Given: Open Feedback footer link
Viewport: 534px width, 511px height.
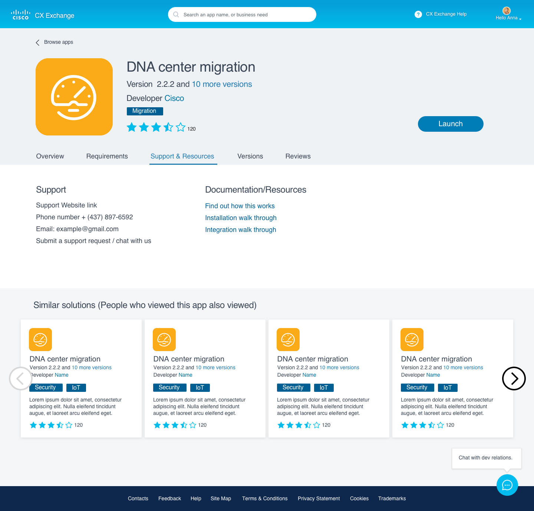Looking at the screenshot, I should coord(169,498).
